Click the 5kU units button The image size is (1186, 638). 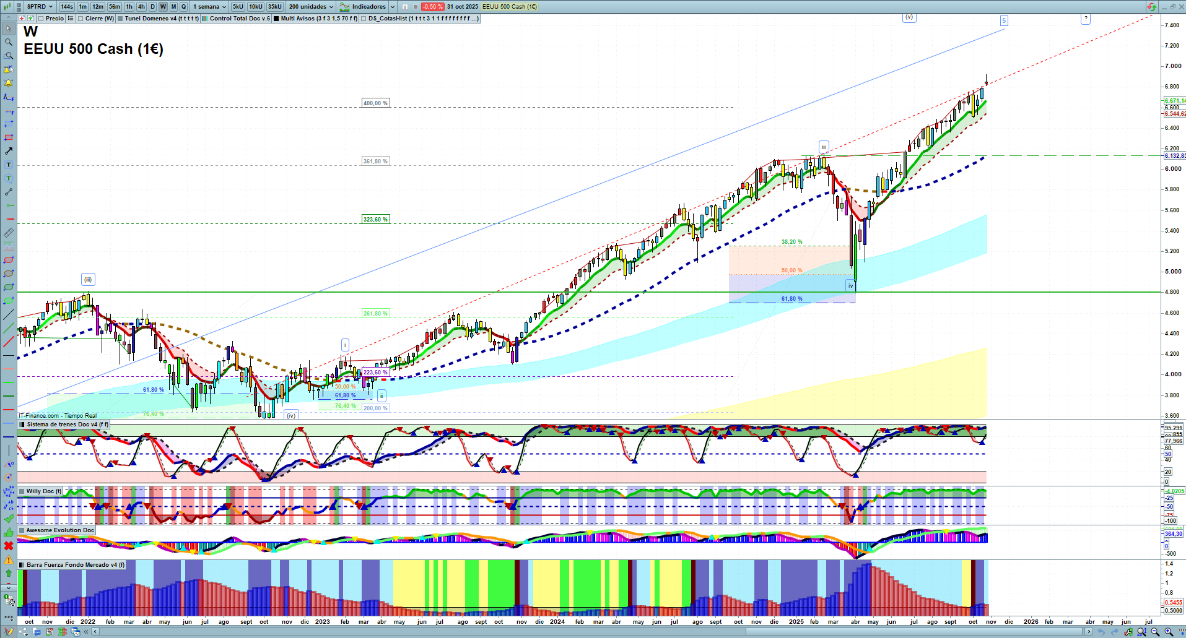point(238,7)
